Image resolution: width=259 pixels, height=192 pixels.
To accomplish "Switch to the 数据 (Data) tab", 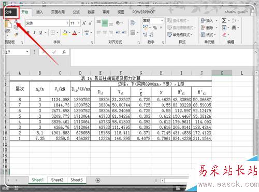I will click(91, 12).
